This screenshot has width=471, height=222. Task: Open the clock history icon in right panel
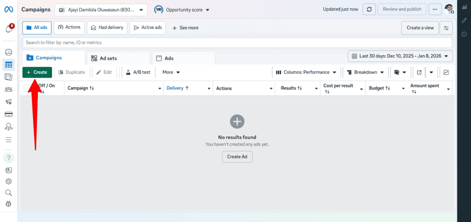pyautogui.click(x=464, y=34)
